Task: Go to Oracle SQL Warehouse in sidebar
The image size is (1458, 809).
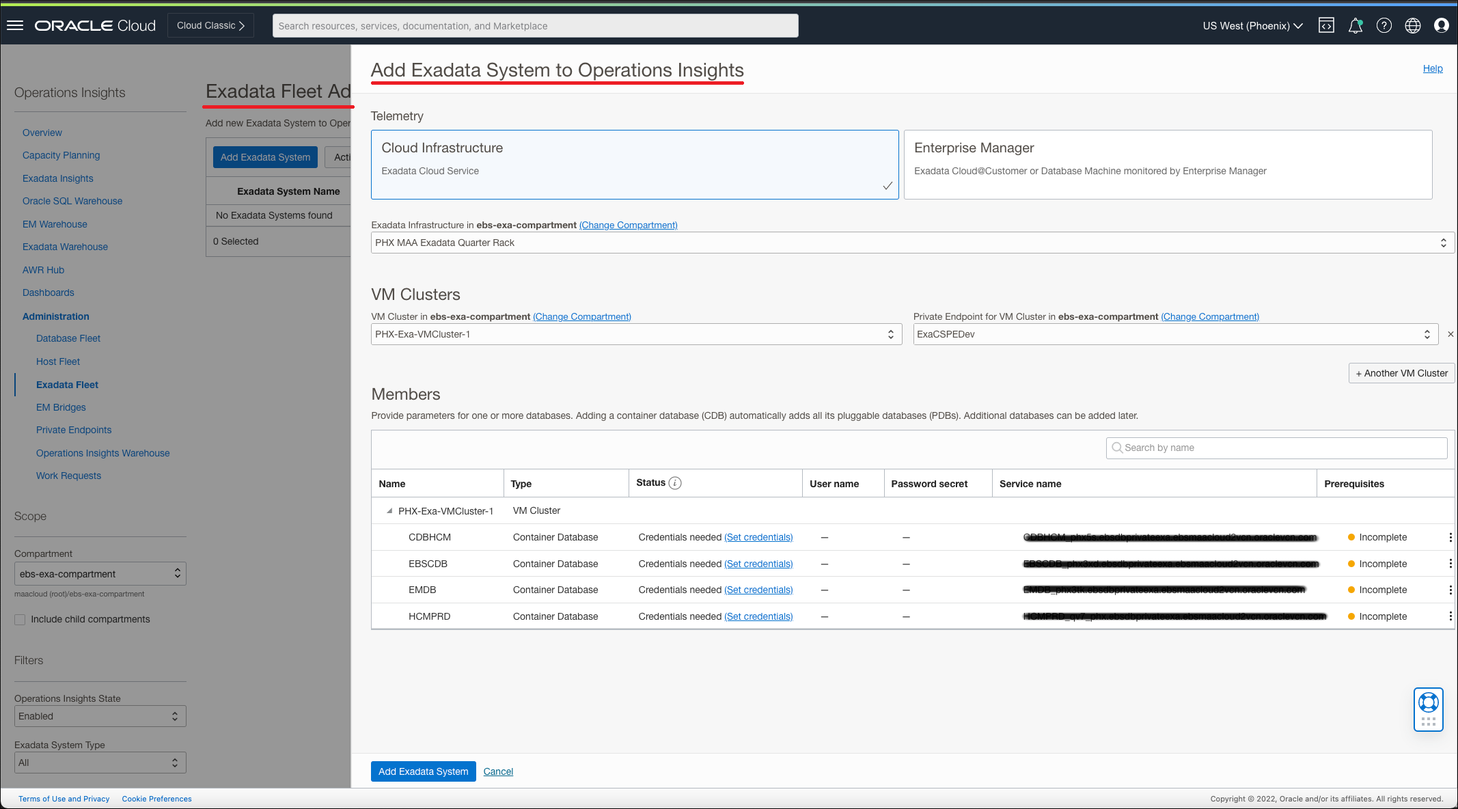Action: click(x=72, y=201)
